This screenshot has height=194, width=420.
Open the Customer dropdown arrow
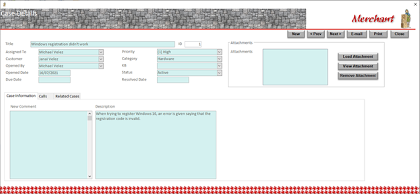click(x=101, y=59)
